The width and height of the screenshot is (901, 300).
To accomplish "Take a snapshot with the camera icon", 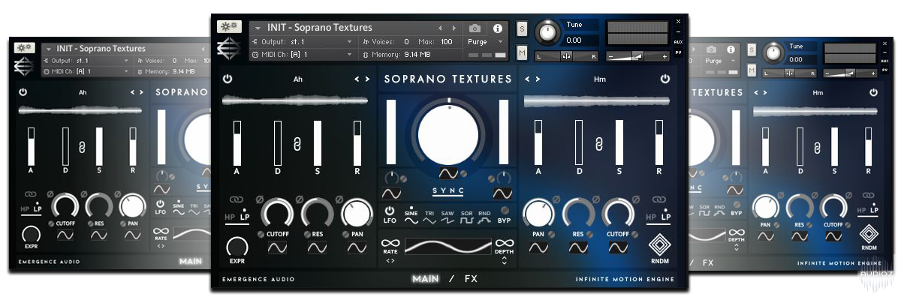I will 475,28.
